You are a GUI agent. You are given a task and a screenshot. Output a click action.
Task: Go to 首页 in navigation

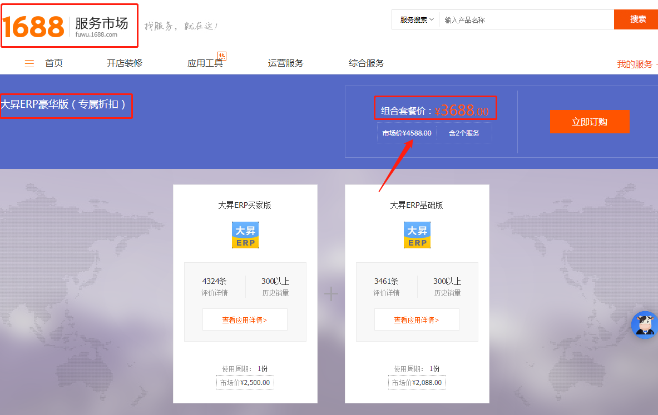click(54, 63)
